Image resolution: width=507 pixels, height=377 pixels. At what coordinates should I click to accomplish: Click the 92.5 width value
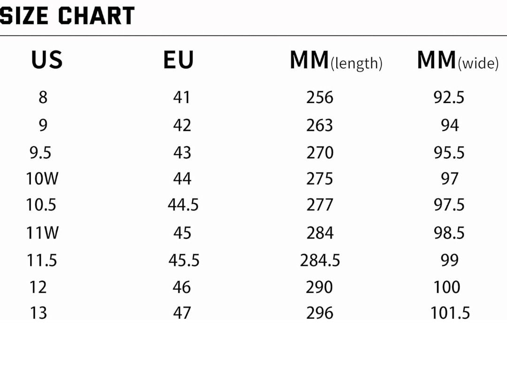[x=449, y=98]
